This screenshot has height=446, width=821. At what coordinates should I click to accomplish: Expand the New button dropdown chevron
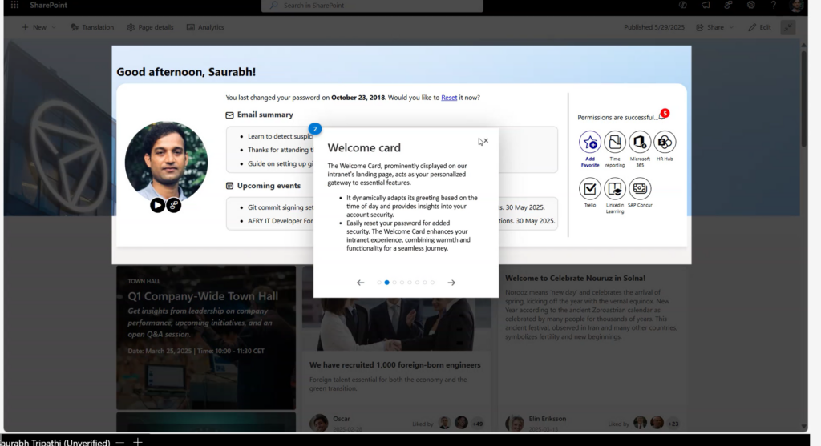[54, 27]
